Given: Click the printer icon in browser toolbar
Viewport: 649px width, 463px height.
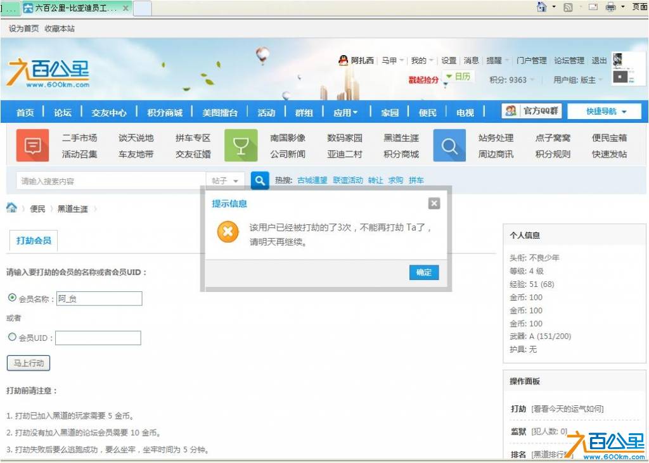Looking at the screenshot, I should coord(610,6).
